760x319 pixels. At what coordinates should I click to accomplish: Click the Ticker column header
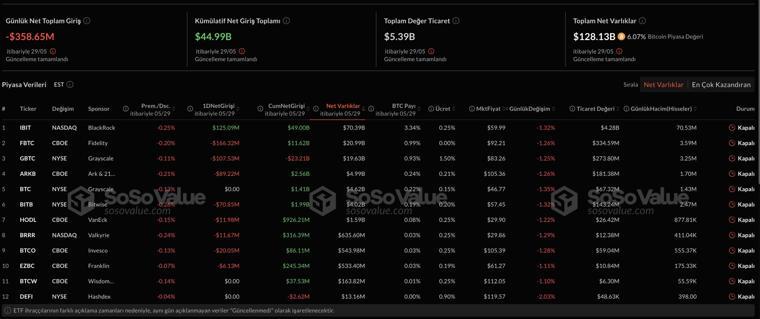(28, 109)
